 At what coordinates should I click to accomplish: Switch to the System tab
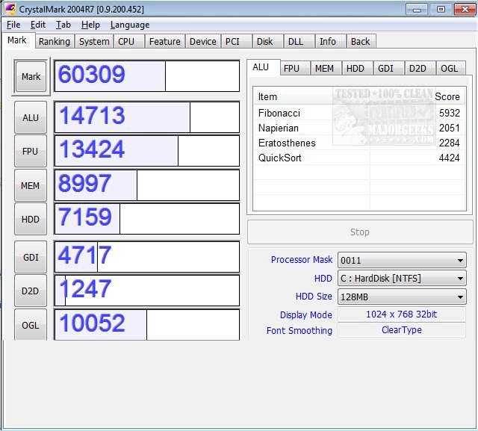pyautogui.click(x=94, y=42)
